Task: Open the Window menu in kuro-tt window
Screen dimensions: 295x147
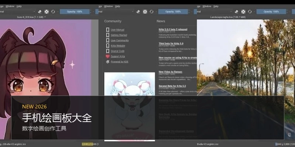Action: [10, 6]
